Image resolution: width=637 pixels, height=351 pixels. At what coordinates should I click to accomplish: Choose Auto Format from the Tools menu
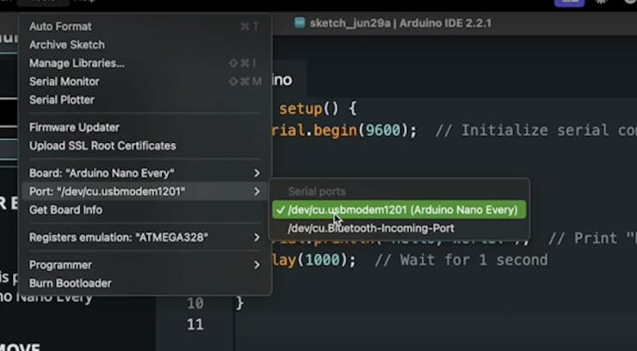(x=145, y=27)
